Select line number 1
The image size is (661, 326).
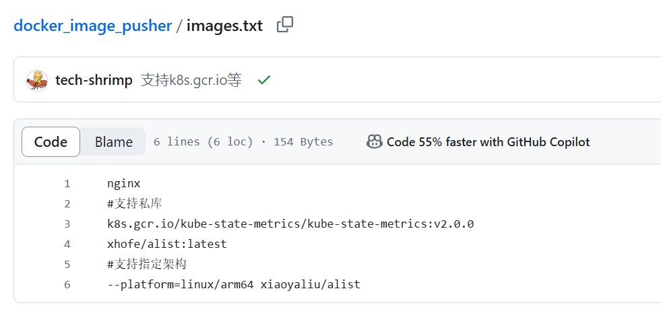pos(67,184)
